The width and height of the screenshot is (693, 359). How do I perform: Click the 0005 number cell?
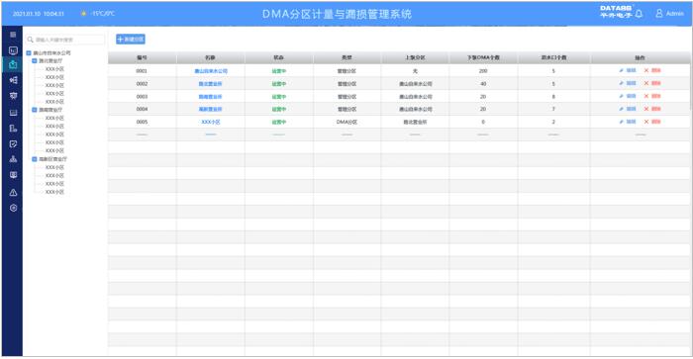pos(142,122)
